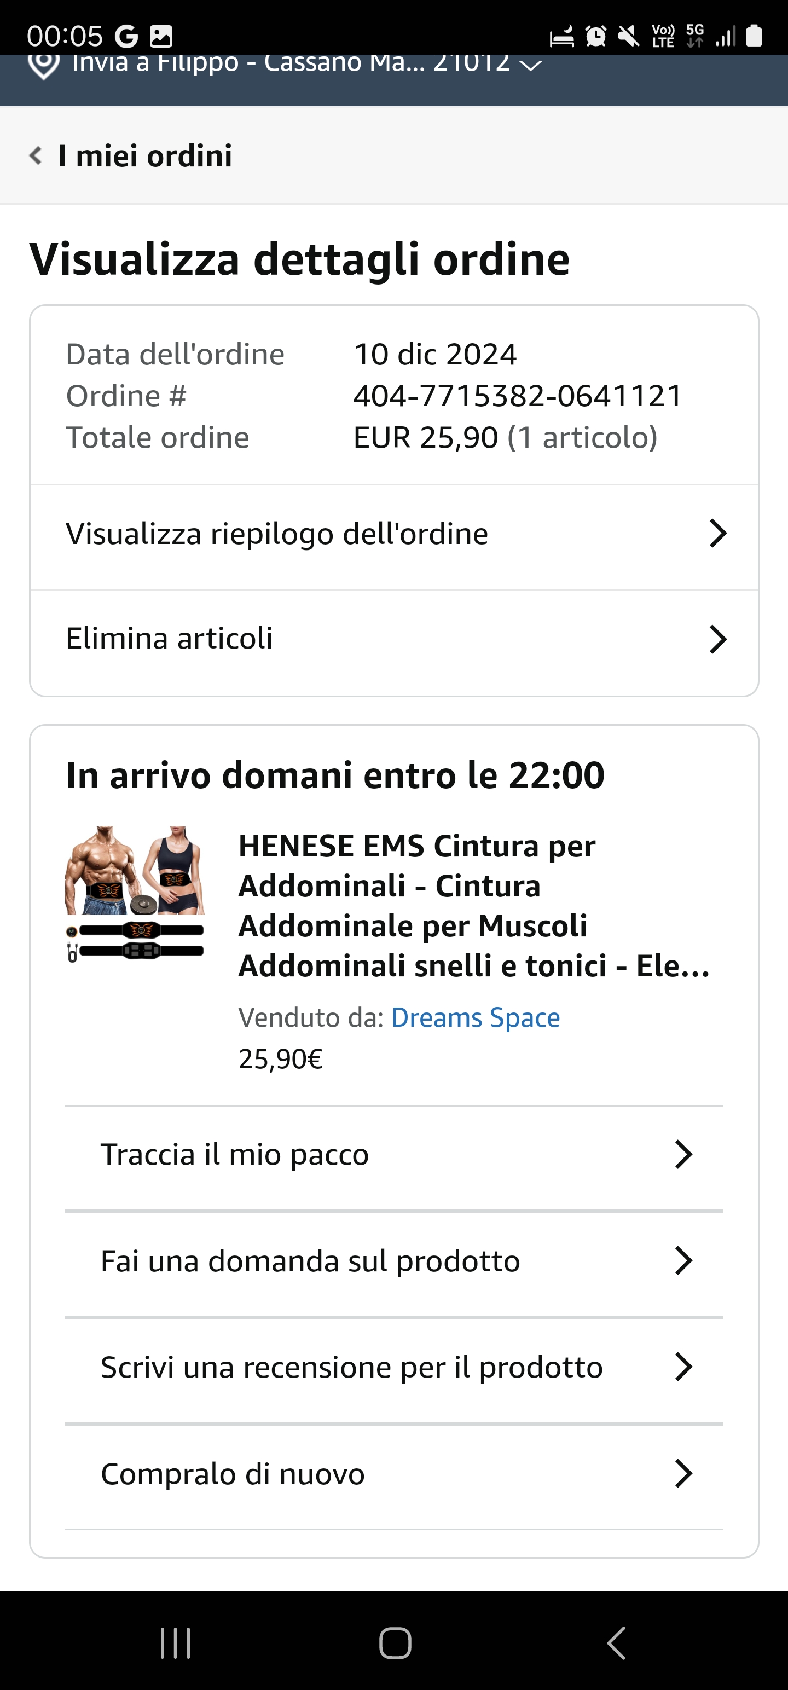Open 'I miei ordini' page link
This screenshot has width=788, height=1690.
tap(145, 156)
